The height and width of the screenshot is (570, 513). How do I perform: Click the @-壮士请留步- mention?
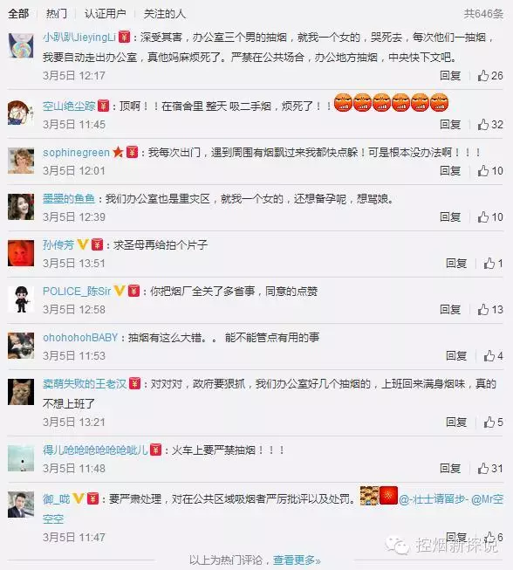point(433,499)
